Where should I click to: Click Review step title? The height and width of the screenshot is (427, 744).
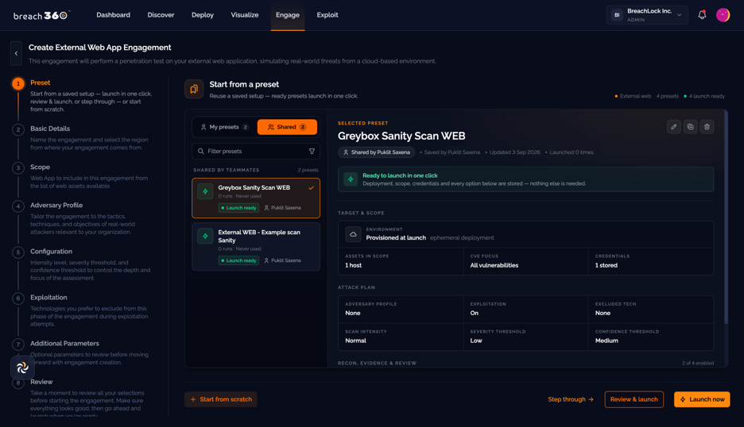tap(41, 382)
